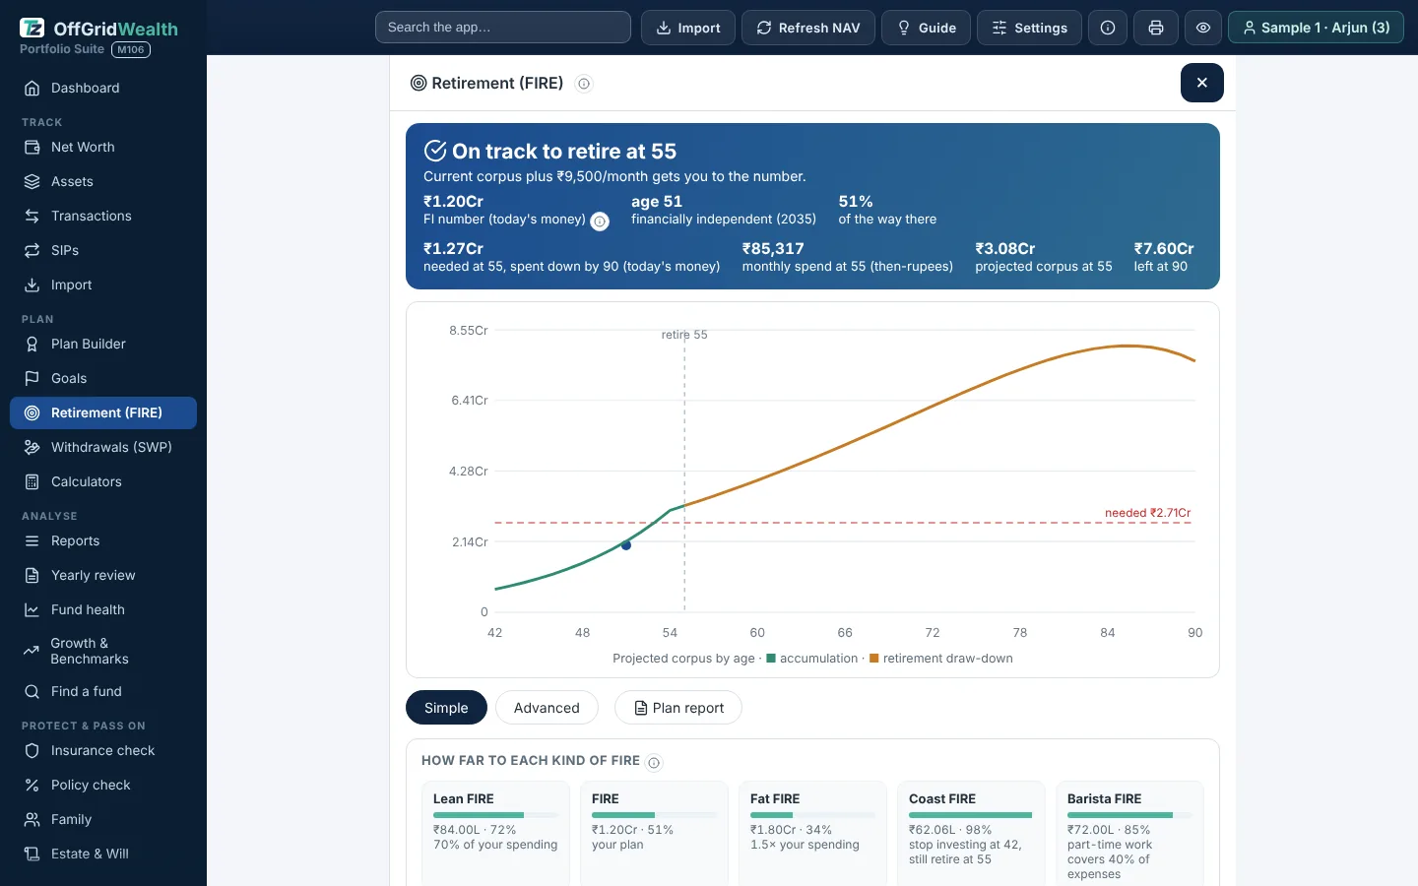Click the current-age dot on the chart
Screen dimensions: 1418x886
[x=626, y=545]
